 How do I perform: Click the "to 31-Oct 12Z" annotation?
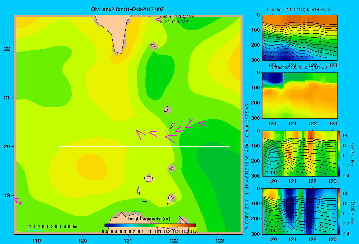[174, 22]
